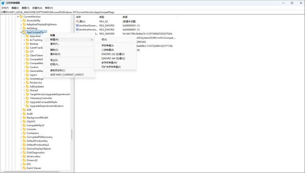Click the 名称 column header
This screenshot has width=305, height=173.
pyautogui.click(x=87, y=17)
